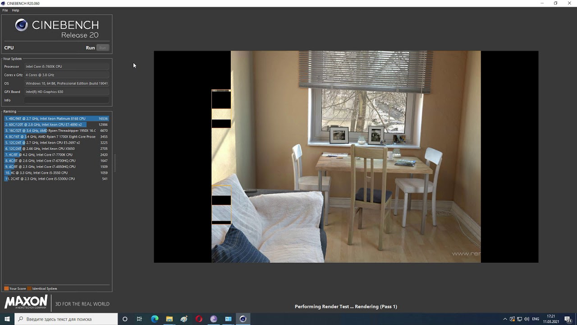577x325 pixels.
Task: Click the empty Info input field
Action: pyautogui.click(x=67, y=100)
